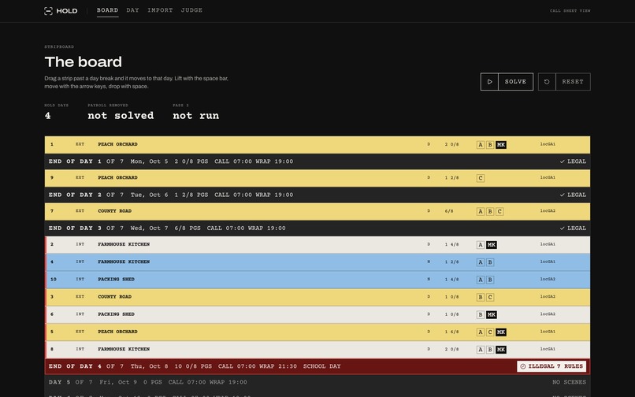Viewport: 635px width, 397px height.
Task: Click the MK cast tag on scene 6
Action: (492, 315)
